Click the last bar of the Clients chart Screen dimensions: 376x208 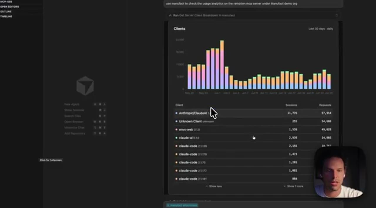329,81
